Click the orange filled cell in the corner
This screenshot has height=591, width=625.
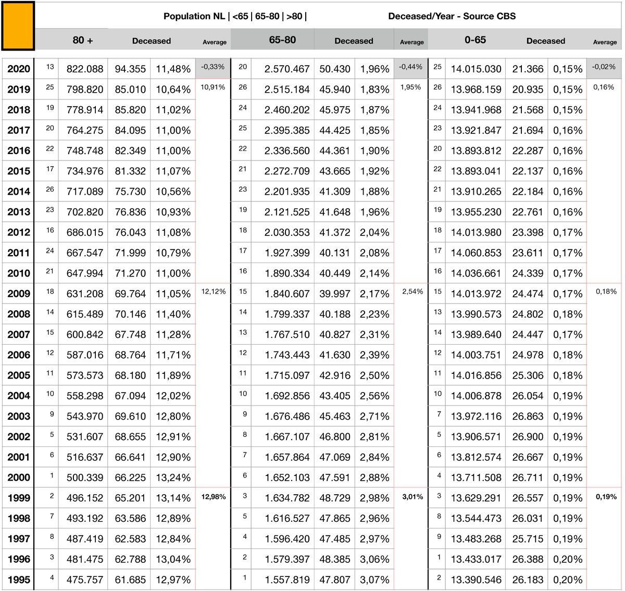point(18,26)
